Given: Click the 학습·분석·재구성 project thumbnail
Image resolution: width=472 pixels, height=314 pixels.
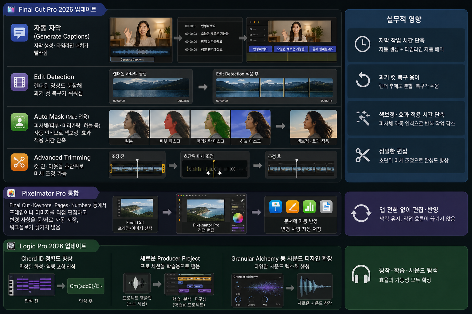Looking at the screenshot, I should (x=189, y=284).
